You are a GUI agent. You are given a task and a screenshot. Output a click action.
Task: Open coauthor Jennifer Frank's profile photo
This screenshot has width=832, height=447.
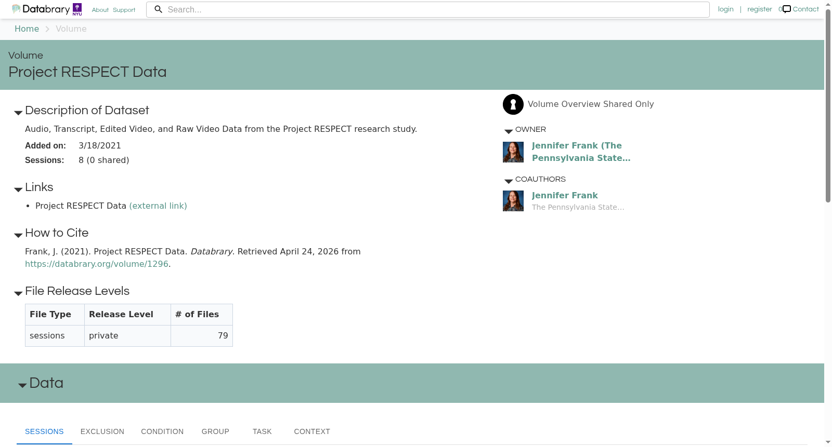(513, 201)
